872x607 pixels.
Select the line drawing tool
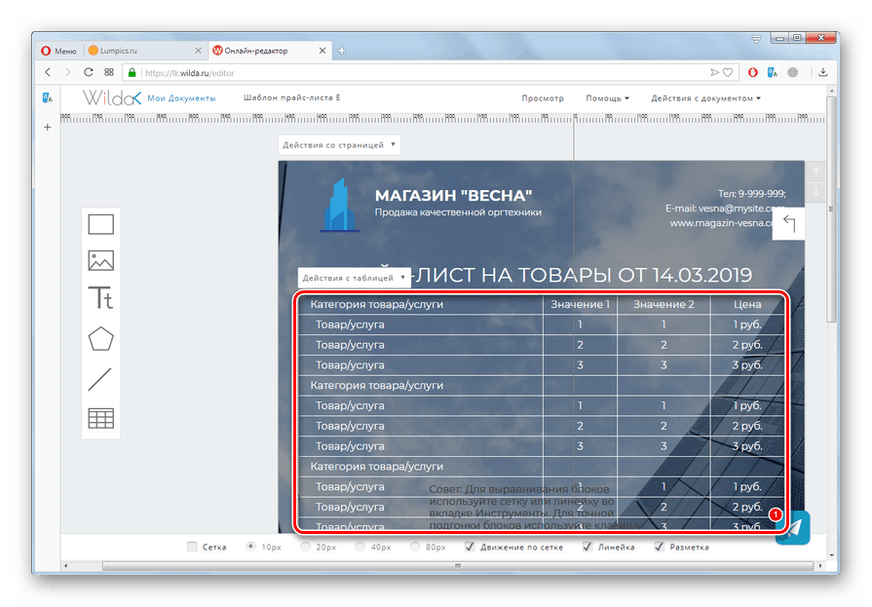[100, 379]
